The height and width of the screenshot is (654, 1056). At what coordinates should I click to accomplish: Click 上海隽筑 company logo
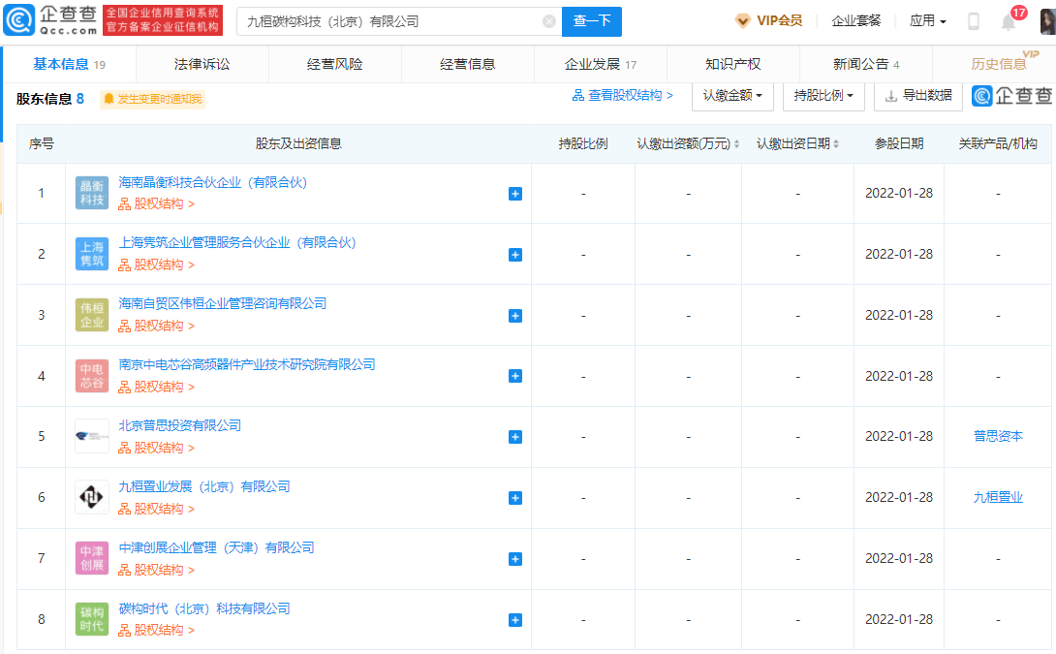click(x=92, y=254)
